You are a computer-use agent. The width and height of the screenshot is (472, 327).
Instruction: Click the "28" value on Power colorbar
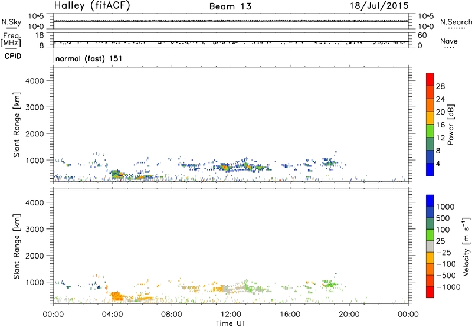[440, 86]
